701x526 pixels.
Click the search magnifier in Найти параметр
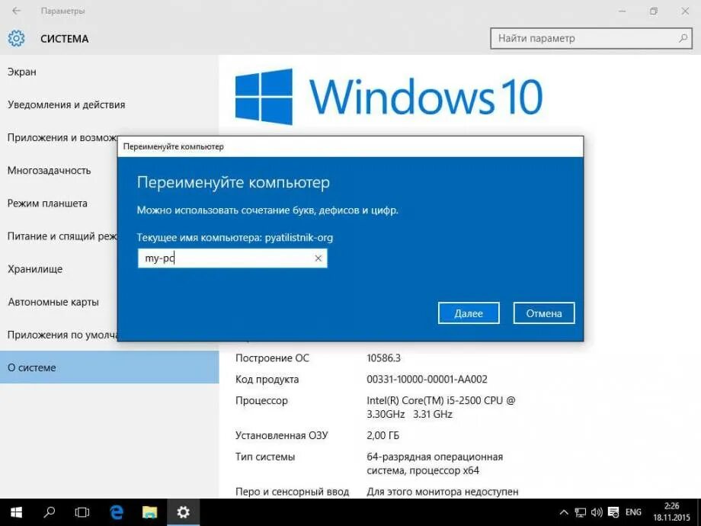tap(683, 38)
